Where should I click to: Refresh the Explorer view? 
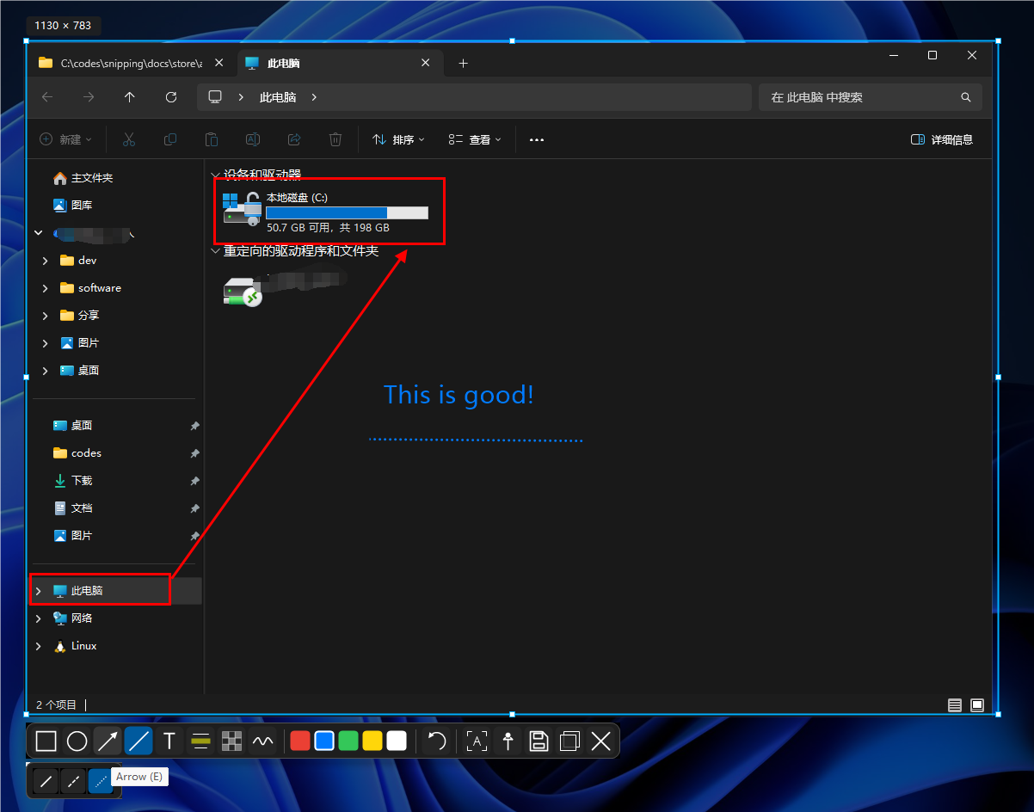171,97
